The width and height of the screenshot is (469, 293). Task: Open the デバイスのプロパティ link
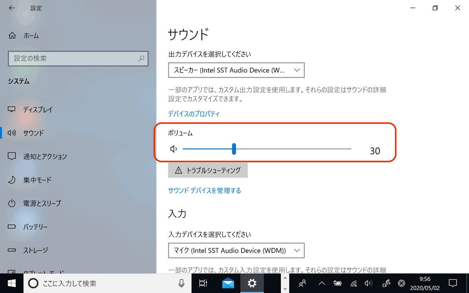[x=194, y=114]
